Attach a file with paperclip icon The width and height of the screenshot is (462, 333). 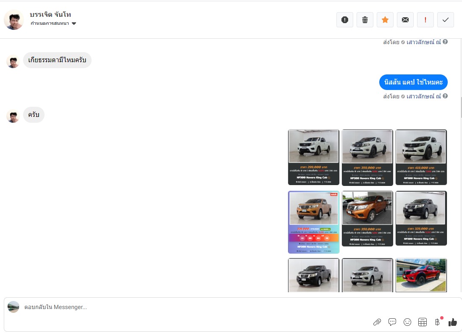(377, 322)
